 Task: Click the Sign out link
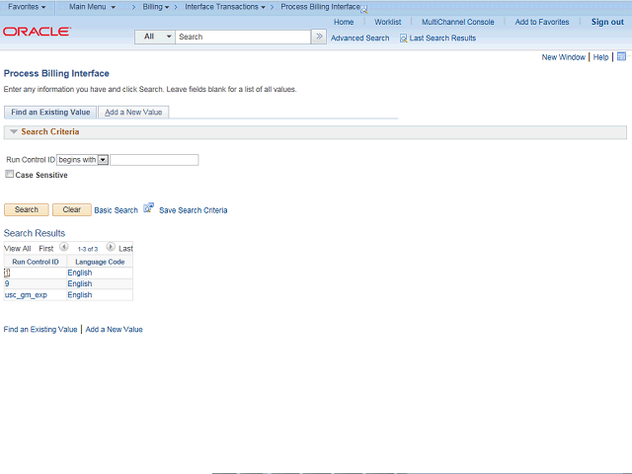tap(607, 22)
